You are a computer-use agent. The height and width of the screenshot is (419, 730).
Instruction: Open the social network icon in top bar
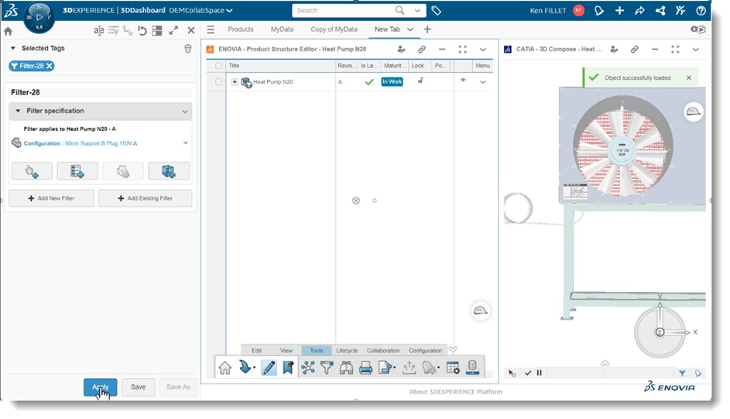click(x=660, y=10)
